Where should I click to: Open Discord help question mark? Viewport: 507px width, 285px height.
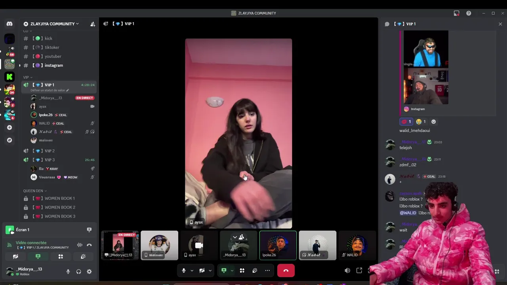click(x=469, y=13)
